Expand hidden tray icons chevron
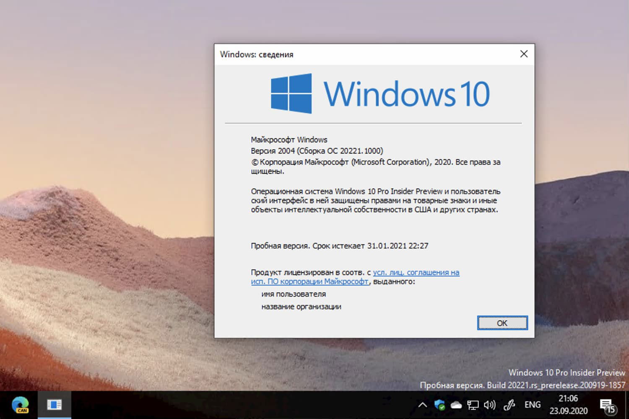The height and width of the screenshot is (419, 629). point(423,404)
